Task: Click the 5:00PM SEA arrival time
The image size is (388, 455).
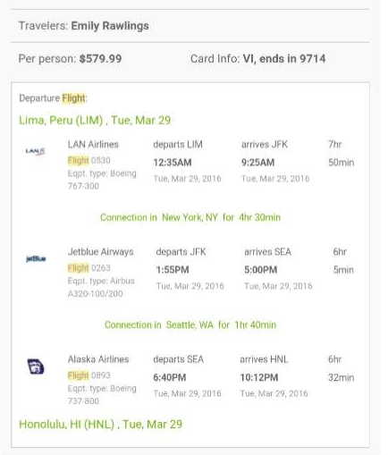Action: pyautogui.click(x=261, y=270)
